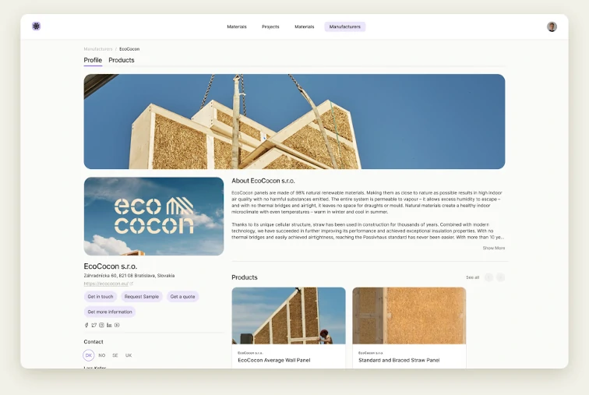589x395 pixels.
Task: Click the purple app logo icon
Action: [36, 26]
